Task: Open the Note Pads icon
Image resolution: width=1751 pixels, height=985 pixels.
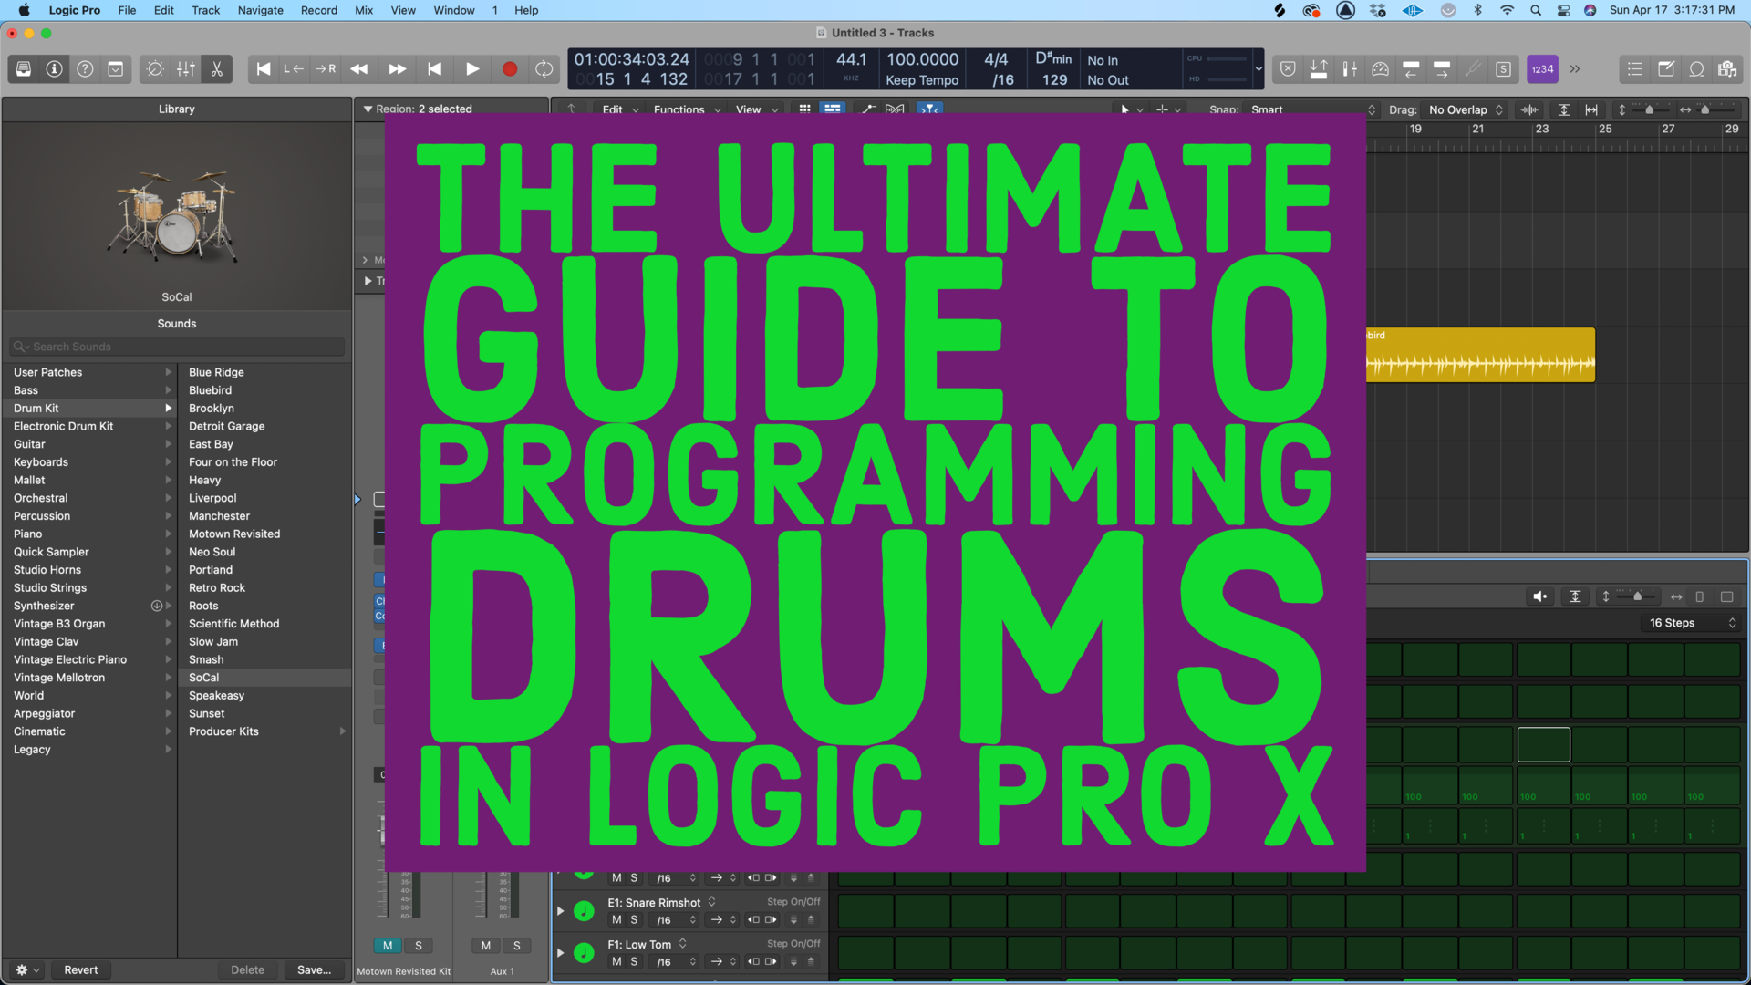Action: [x=1667, y=68]
